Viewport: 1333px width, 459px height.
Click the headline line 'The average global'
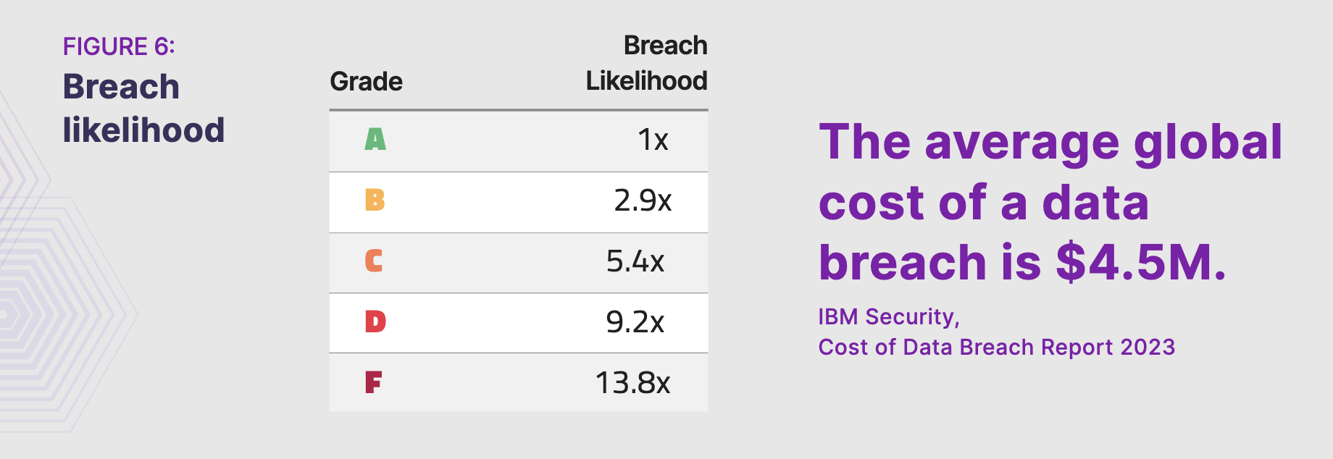point(1050,142)
